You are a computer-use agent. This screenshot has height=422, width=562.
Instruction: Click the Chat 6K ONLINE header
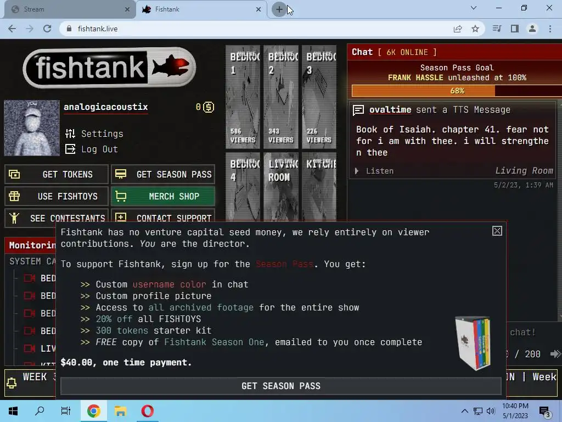click(454, 52)
